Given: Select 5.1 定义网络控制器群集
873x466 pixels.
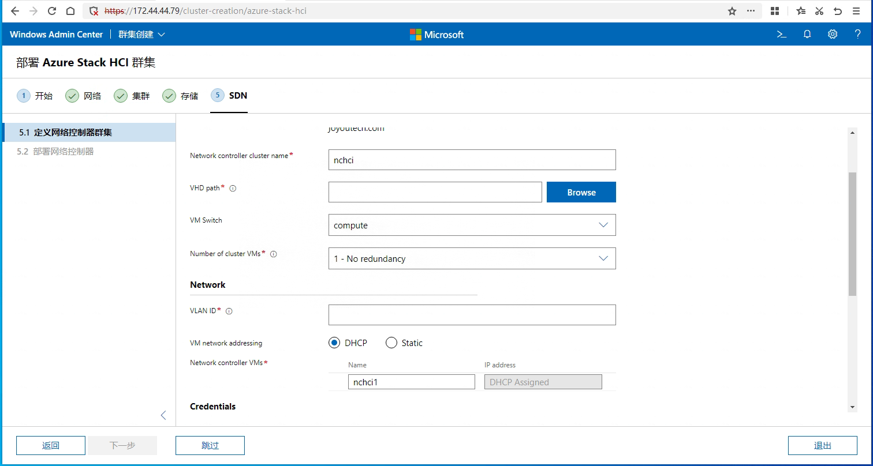Looking at the screenshot, I should [x=89, y=132].
